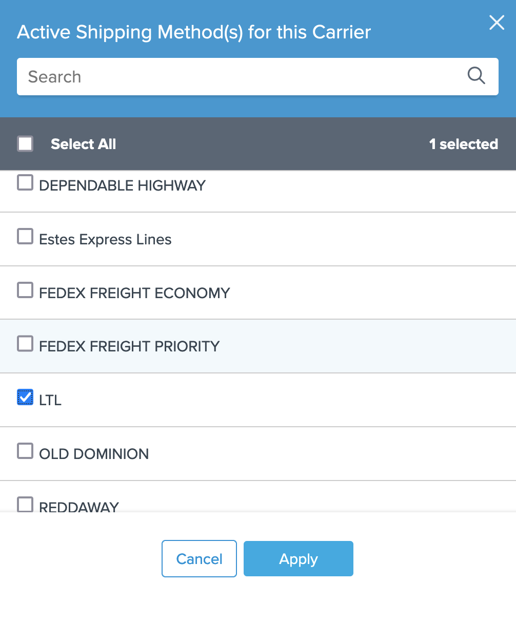
Task: Click the FEDEX FREIGHT PRIORITY row label
Action: (x=129, y=346)
